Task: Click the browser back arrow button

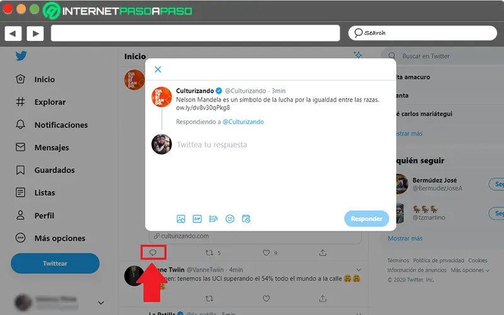Action: coord(13,33)
